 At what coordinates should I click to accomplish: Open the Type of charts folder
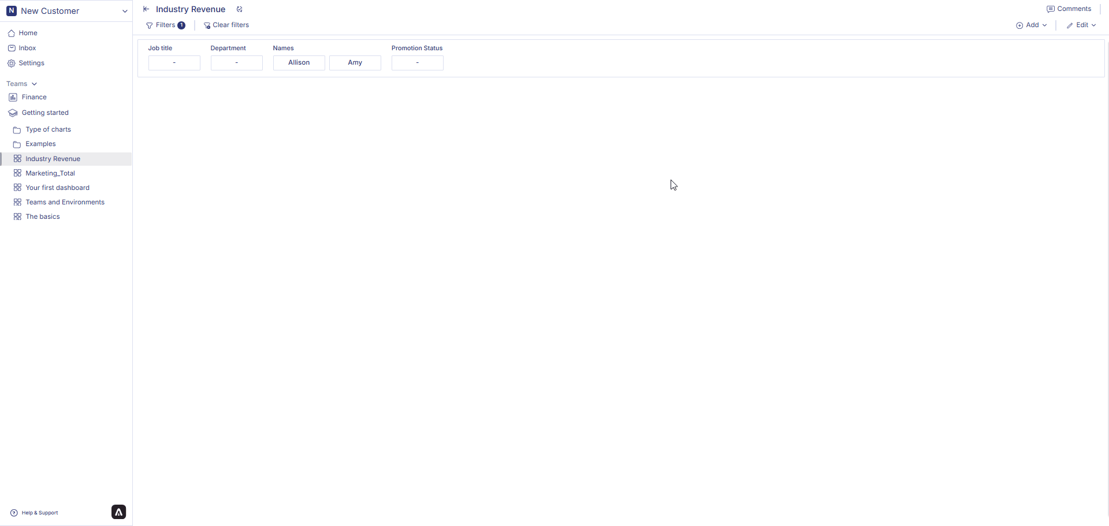click(48, 130)
